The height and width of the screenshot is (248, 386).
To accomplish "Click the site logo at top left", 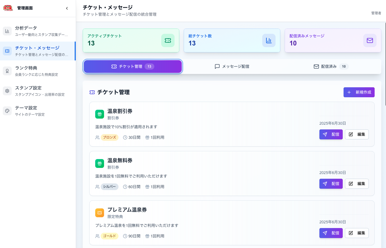I will 7,8.
